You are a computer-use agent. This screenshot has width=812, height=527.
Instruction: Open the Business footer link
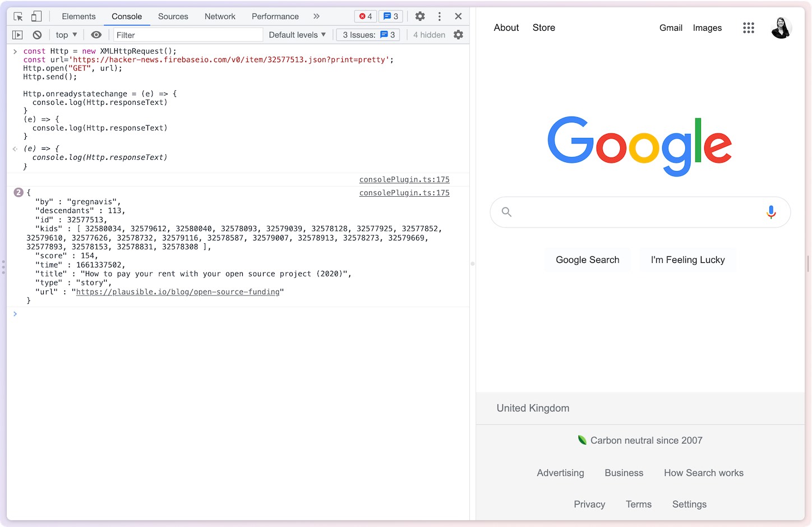624,473
